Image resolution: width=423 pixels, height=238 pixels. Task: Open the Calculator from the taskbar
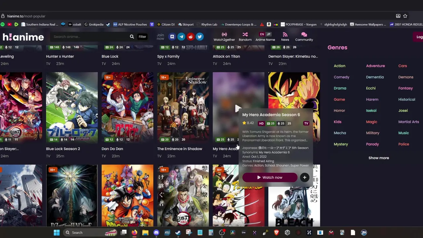(x=211, y=232)
